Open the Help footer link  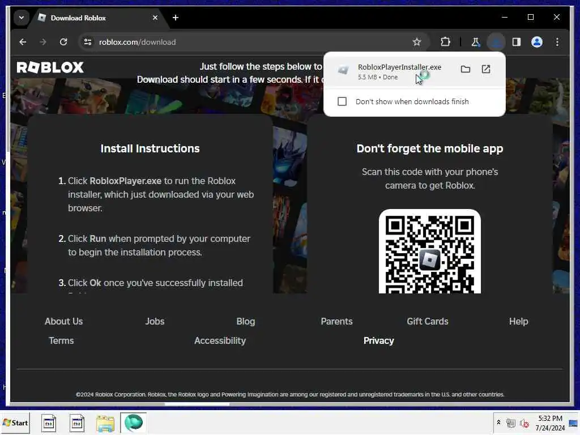tap(519, 322)
